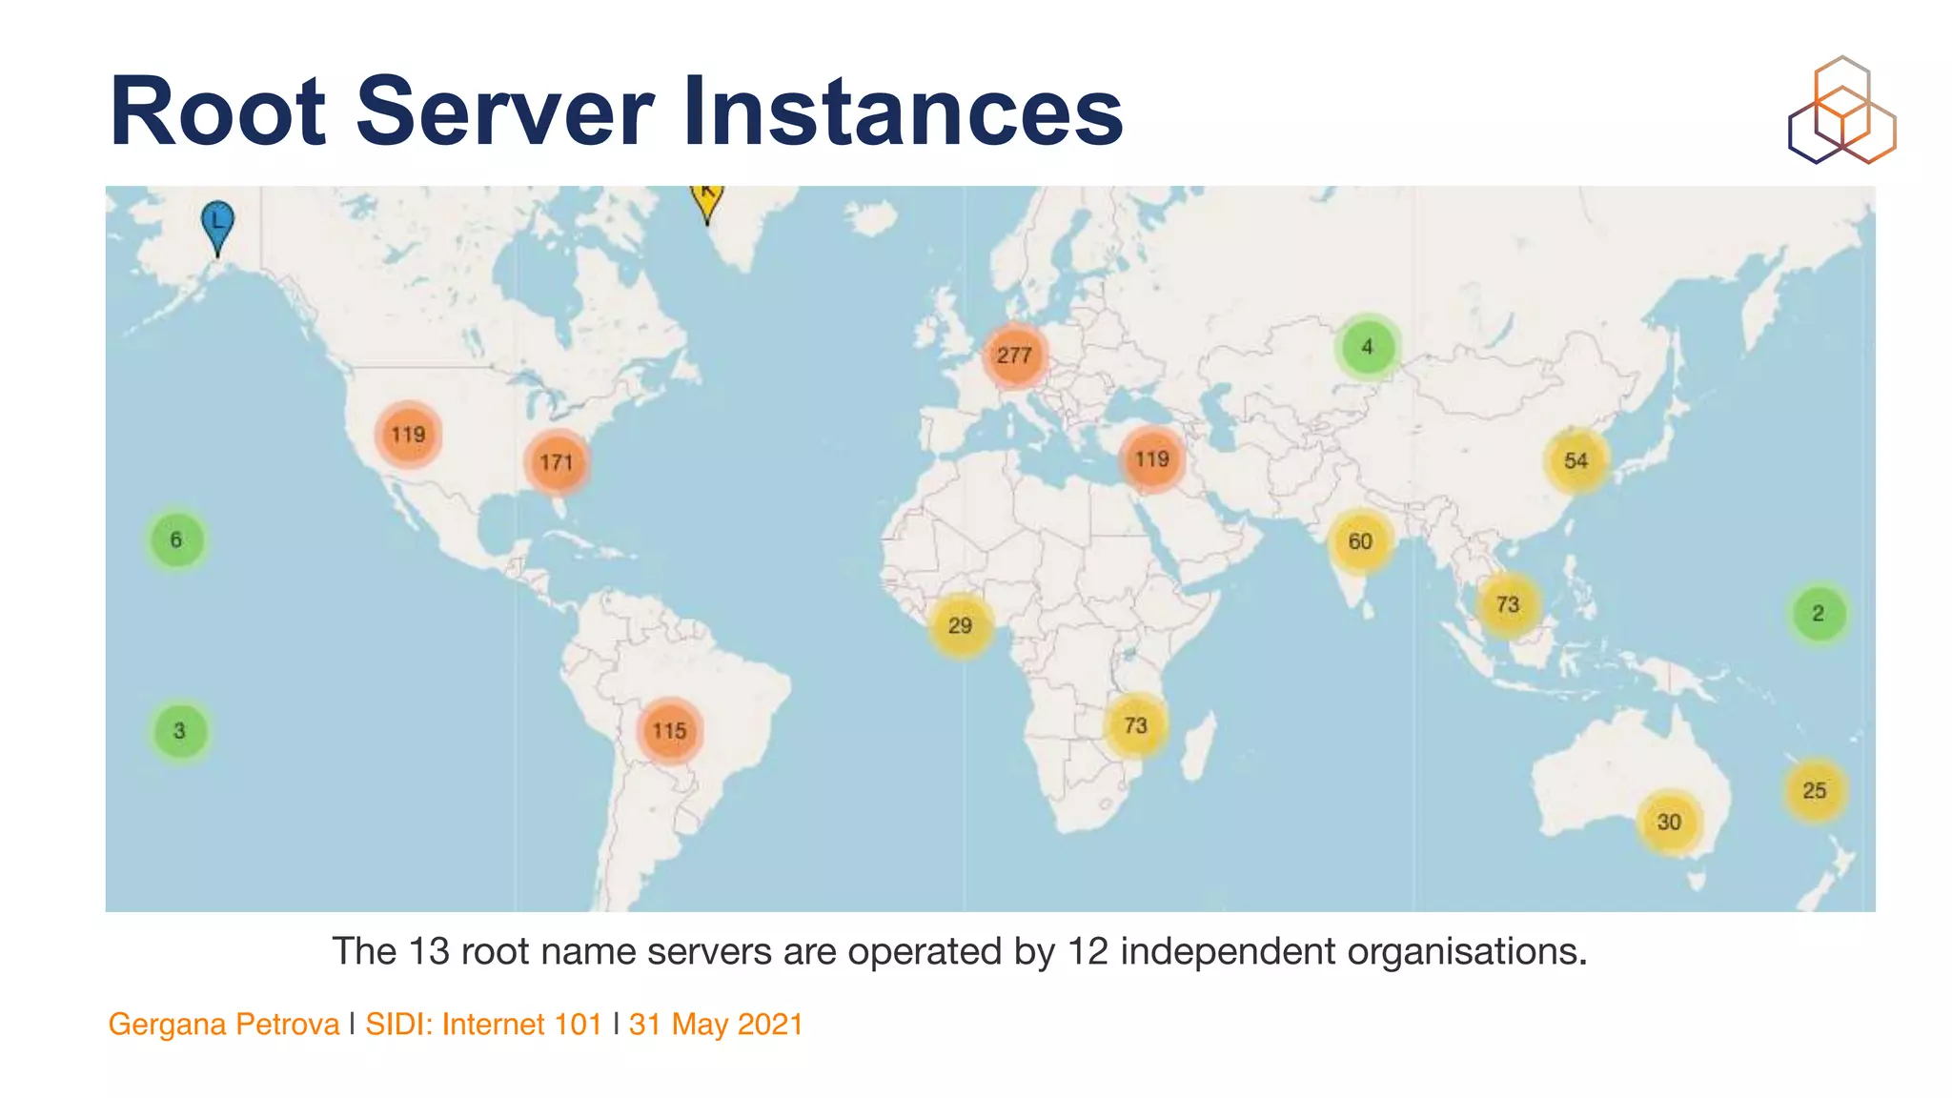Open the 30 cluster in Australia
The height and width of the screenshot is (1098, 1952).
coord(1669,823)
